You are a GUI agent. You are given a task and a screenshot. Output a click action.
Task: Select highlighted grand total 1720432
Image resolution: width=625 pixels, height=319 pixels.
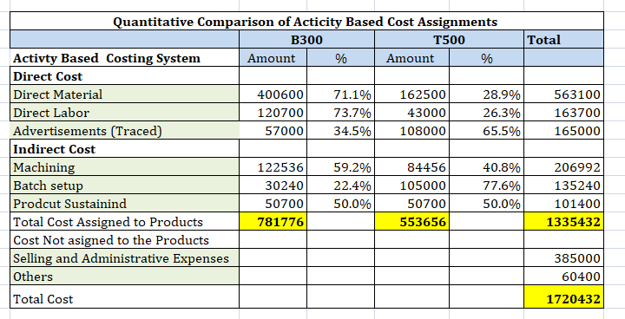tap(563, 296)
